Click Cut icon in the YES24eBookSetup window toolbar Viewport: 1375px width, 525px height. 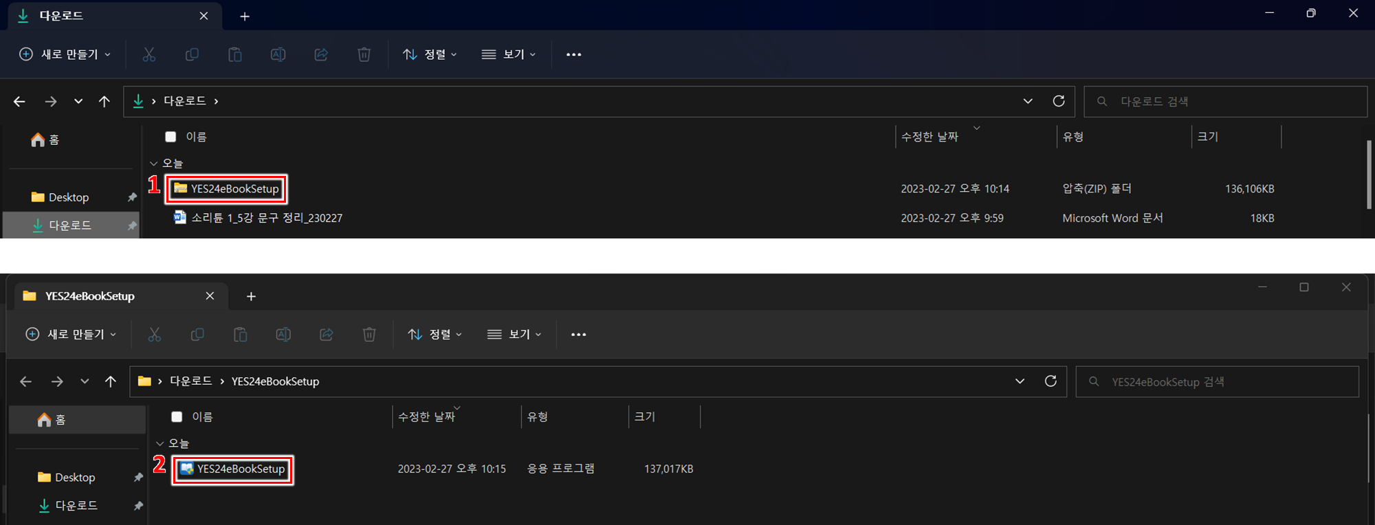[155, 335]
